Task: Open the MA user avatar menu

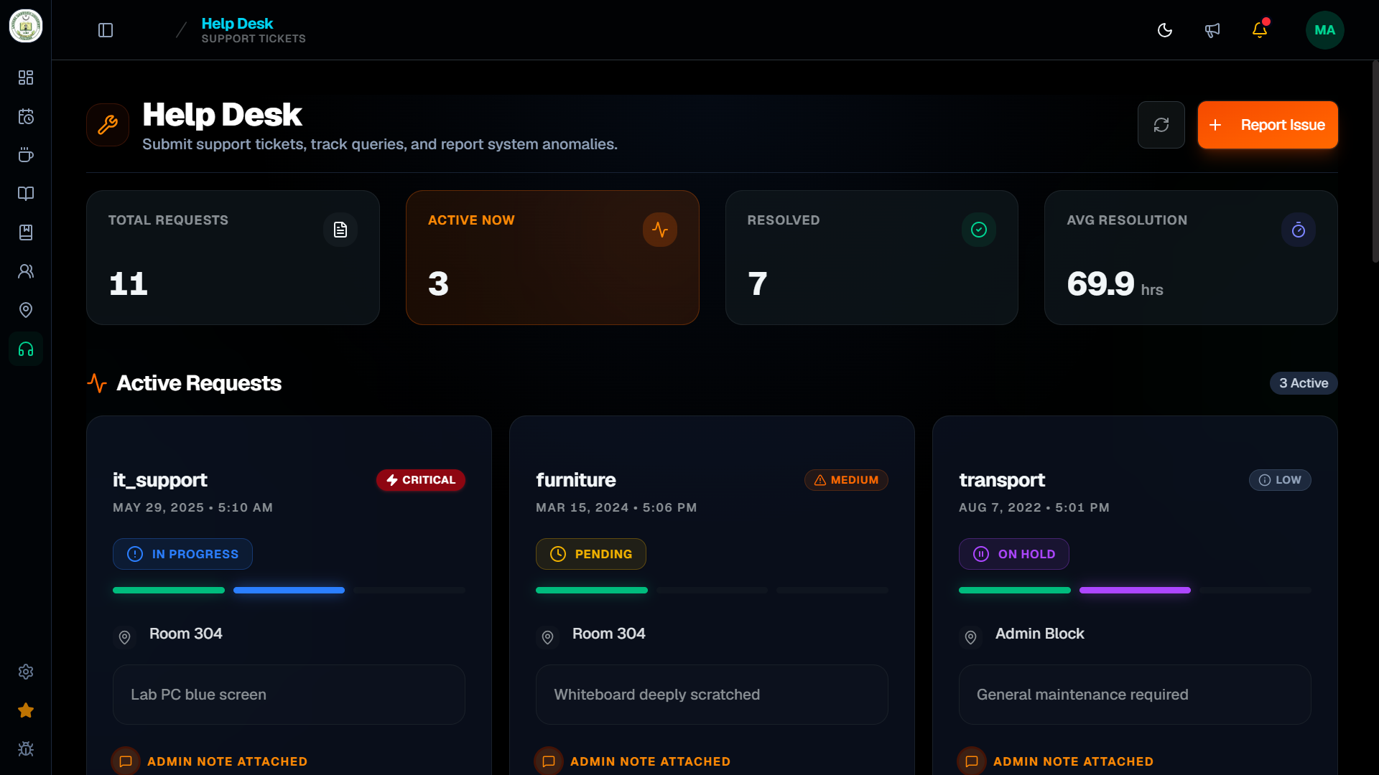Action: tap(1325, 30)
